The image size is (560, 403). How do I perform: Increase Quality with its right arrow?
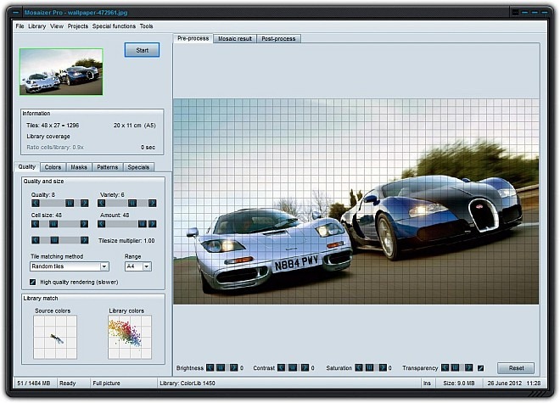(84, 204)
